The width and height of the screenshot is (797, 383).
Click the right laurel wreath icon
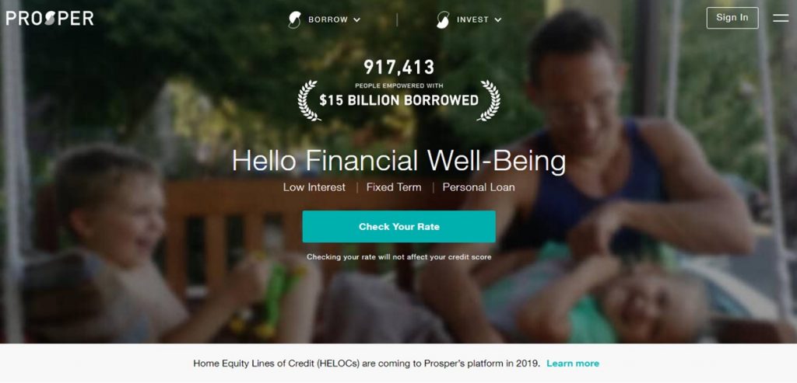(489, 100)
